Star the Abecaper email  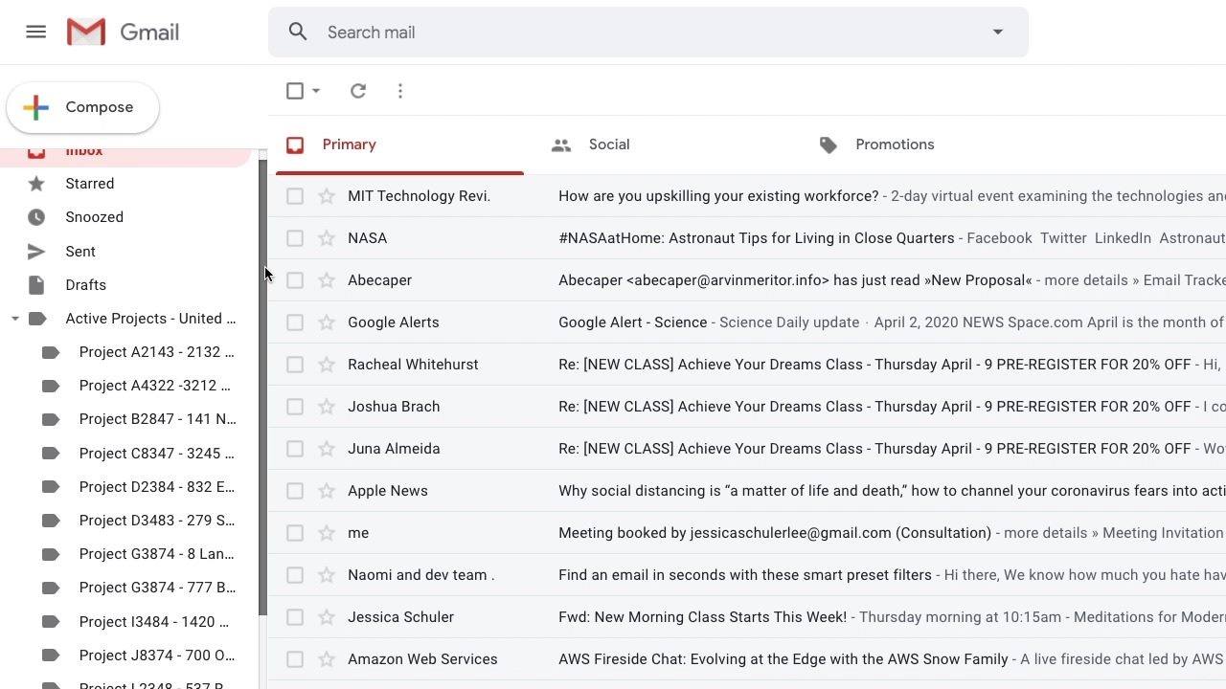[x=327, y=280]
